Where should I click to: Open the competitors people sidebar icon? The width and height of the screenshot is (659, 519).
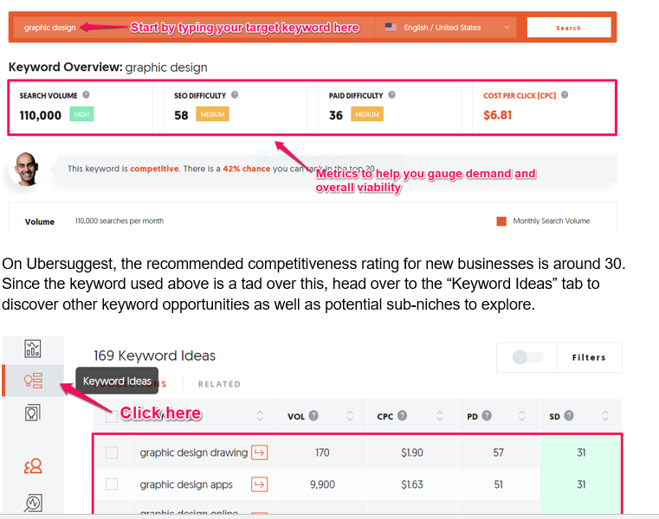tap(33, 466)
